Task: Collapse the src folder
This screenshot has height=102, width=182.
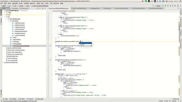Action: (x=5, y=17)
